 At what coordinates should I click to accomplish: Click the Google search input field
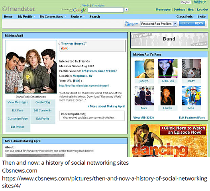(x=106, y=10)
